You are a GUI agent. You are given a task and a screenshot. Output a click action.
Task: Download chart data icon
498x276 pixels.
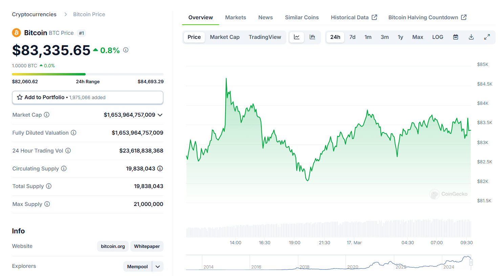[x=471, y=37]
